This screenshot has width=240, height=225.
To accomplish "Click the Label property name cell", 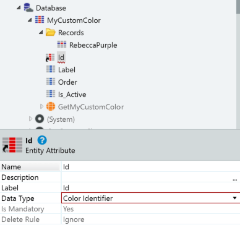I will coord(30,188).
